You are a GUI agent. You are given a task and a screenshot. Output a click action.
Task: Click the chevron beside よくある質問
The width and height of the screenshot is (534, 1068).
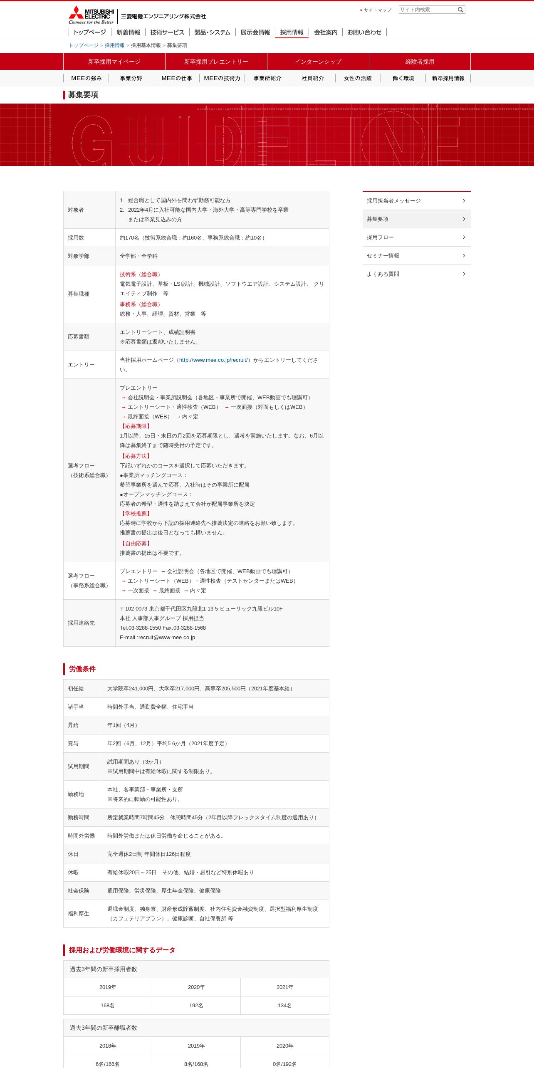click(464, 274)
